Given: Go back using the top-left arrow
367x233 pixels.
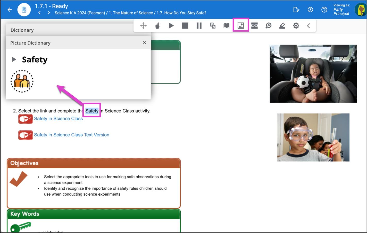Looking at the screenshot, I should (x=10, y=10).
